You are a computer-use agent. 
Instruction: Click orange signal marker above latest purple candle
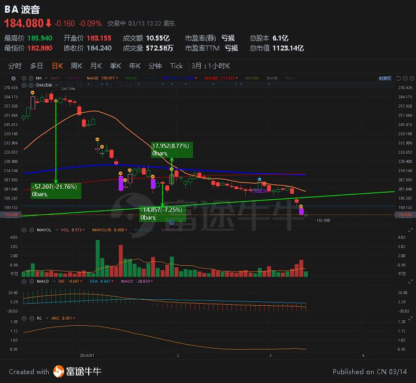(x=301, y=206)
